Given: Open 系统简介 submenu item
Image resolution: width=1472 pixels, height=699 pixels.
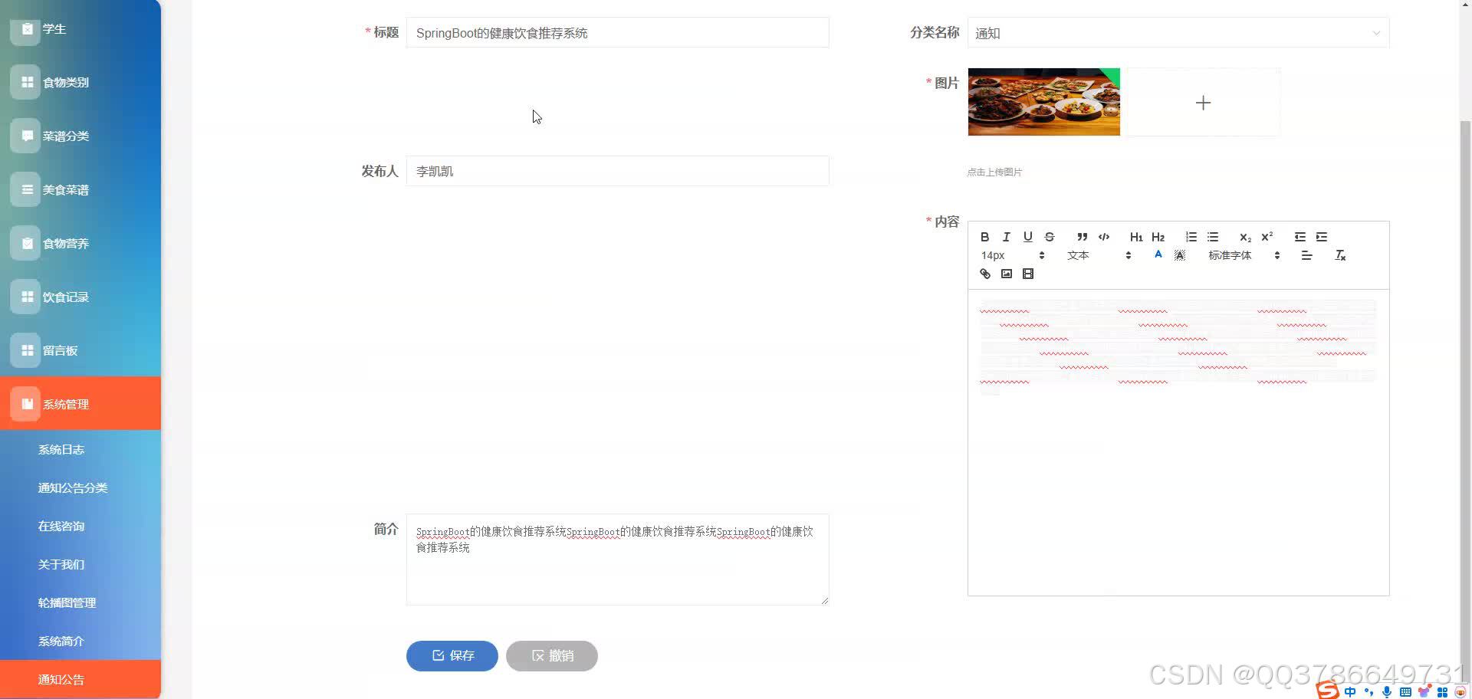Looking at the screenshot, I should (x=80, y=642).
